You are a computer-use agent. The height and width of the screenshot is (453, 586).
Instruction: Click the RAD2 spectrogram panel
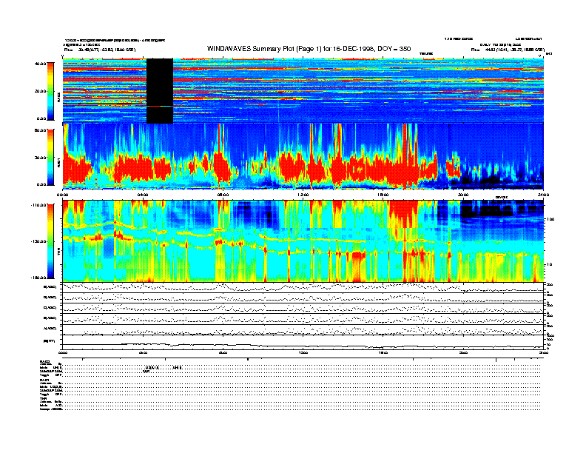pos(303,91)
